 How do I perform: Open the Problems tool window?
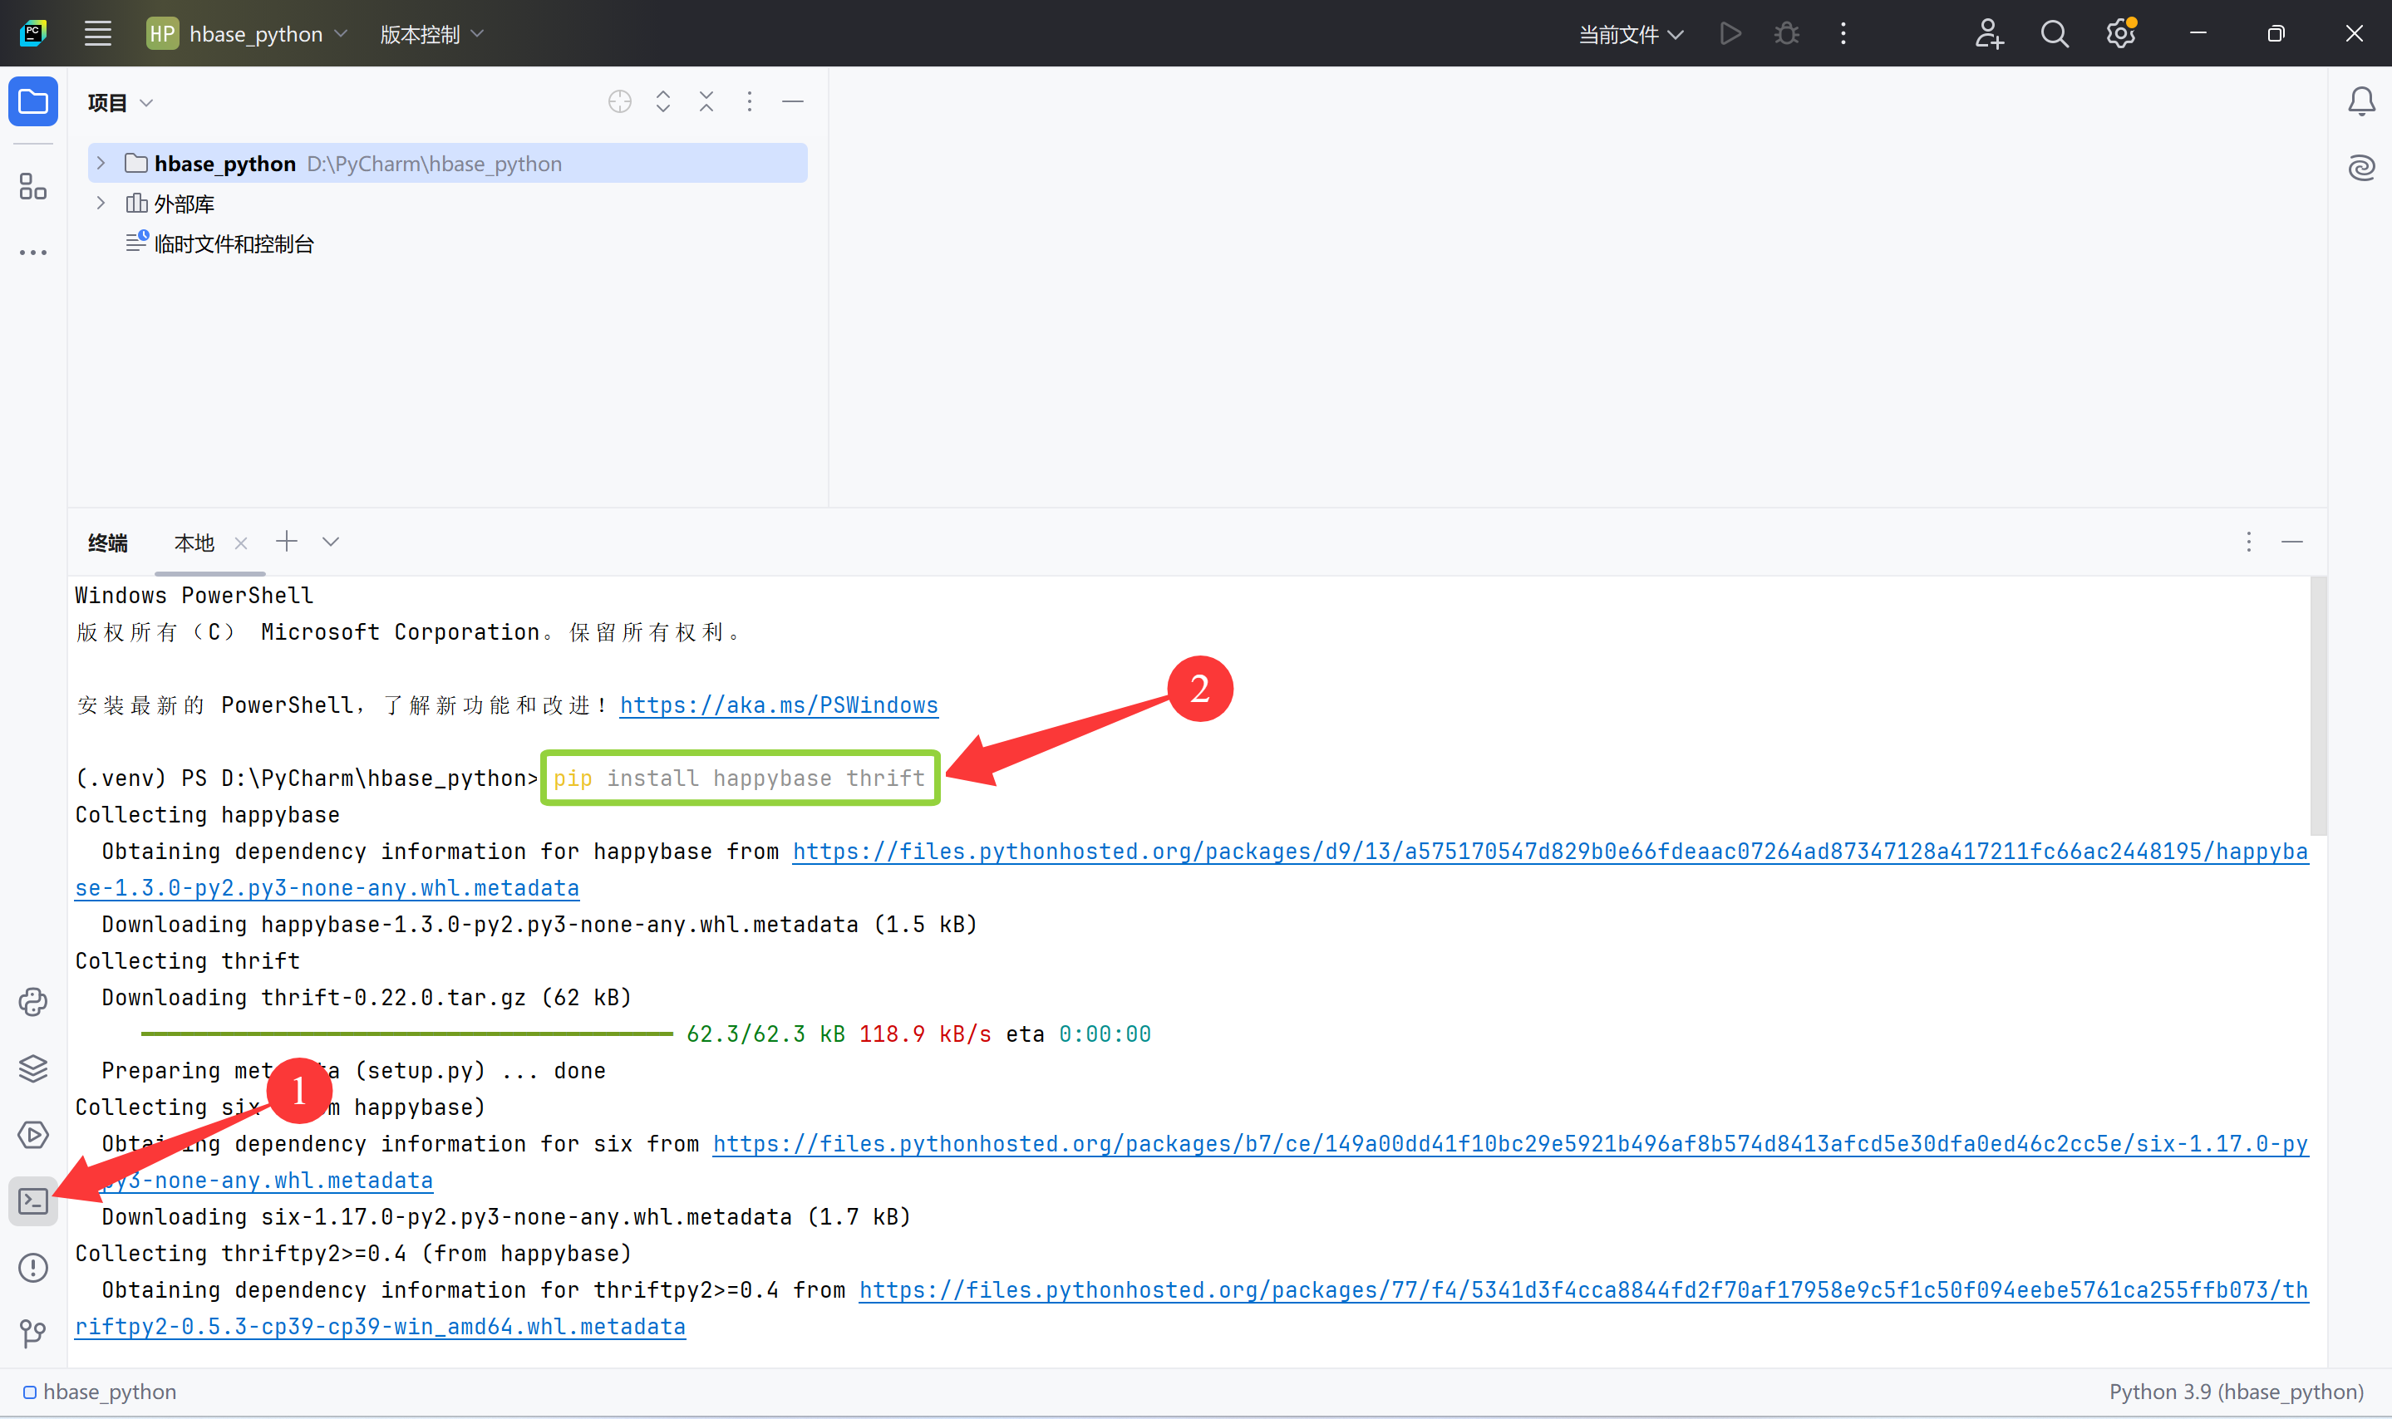click(33, 1268)
